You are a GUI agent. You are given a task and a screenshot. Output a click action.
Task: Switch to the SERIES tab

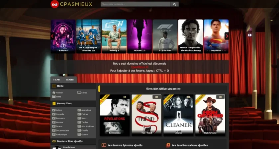click(x=70, y=80)
